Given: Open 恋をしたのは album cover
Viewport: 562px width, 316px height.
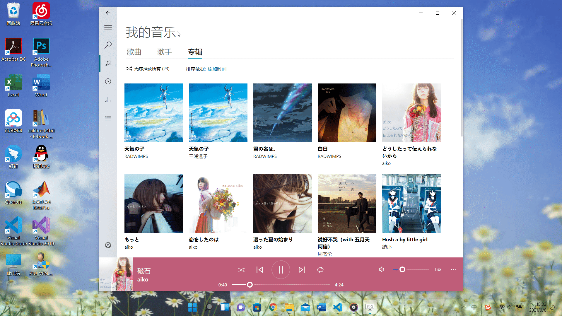Looking at the screenshot, I should point(218,204).
